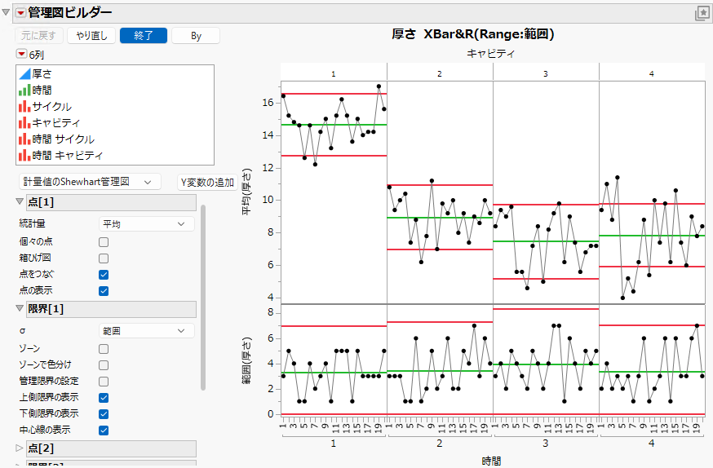This screenshot has width=713, height=468.
Task: Select the サイクル nominal column icon
Action: pos(24,106)
